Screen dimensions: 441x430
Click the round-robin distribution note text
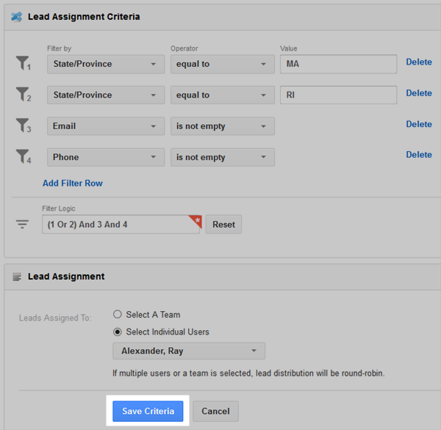[x=248, y=373]
